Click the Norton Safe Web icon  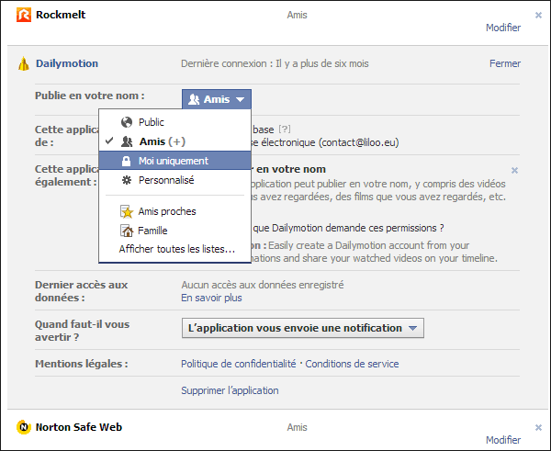tap(24, 427)
